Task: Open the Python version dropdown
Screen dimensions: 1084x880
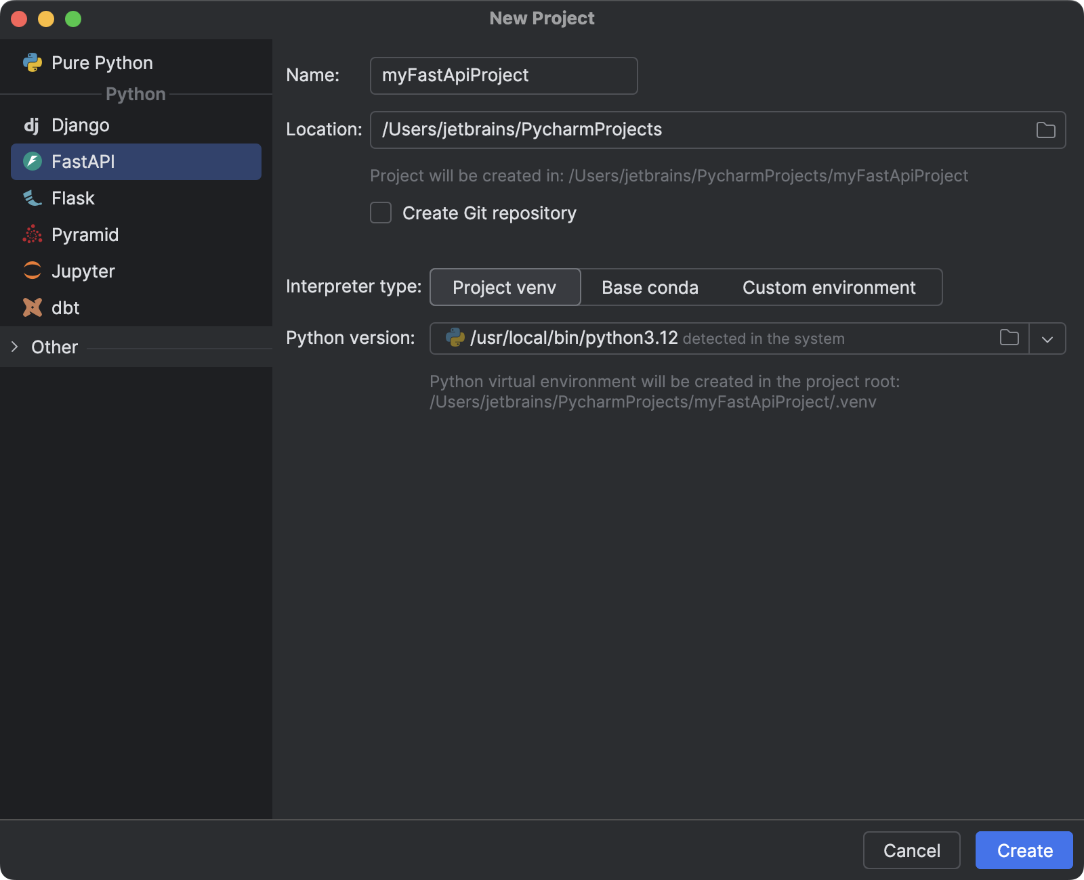Action: click(1047, 338)
